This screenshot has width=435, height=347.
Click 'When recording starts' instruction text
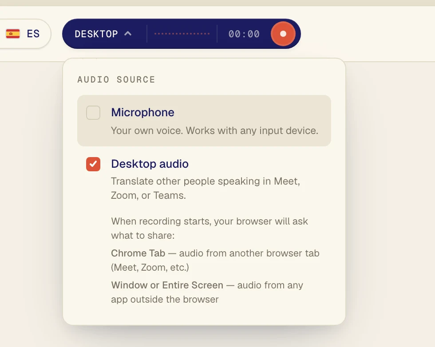[x=210, y=228]
